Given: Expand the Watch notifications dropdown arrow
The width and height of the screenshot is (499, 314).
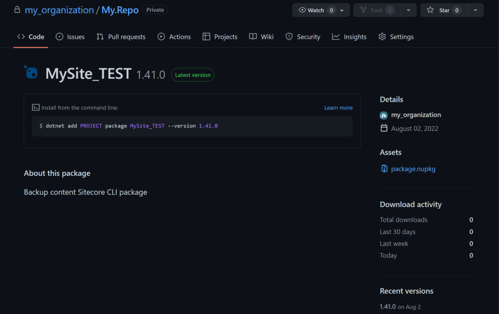Looking at the screenshot, I should coord(343,10).
